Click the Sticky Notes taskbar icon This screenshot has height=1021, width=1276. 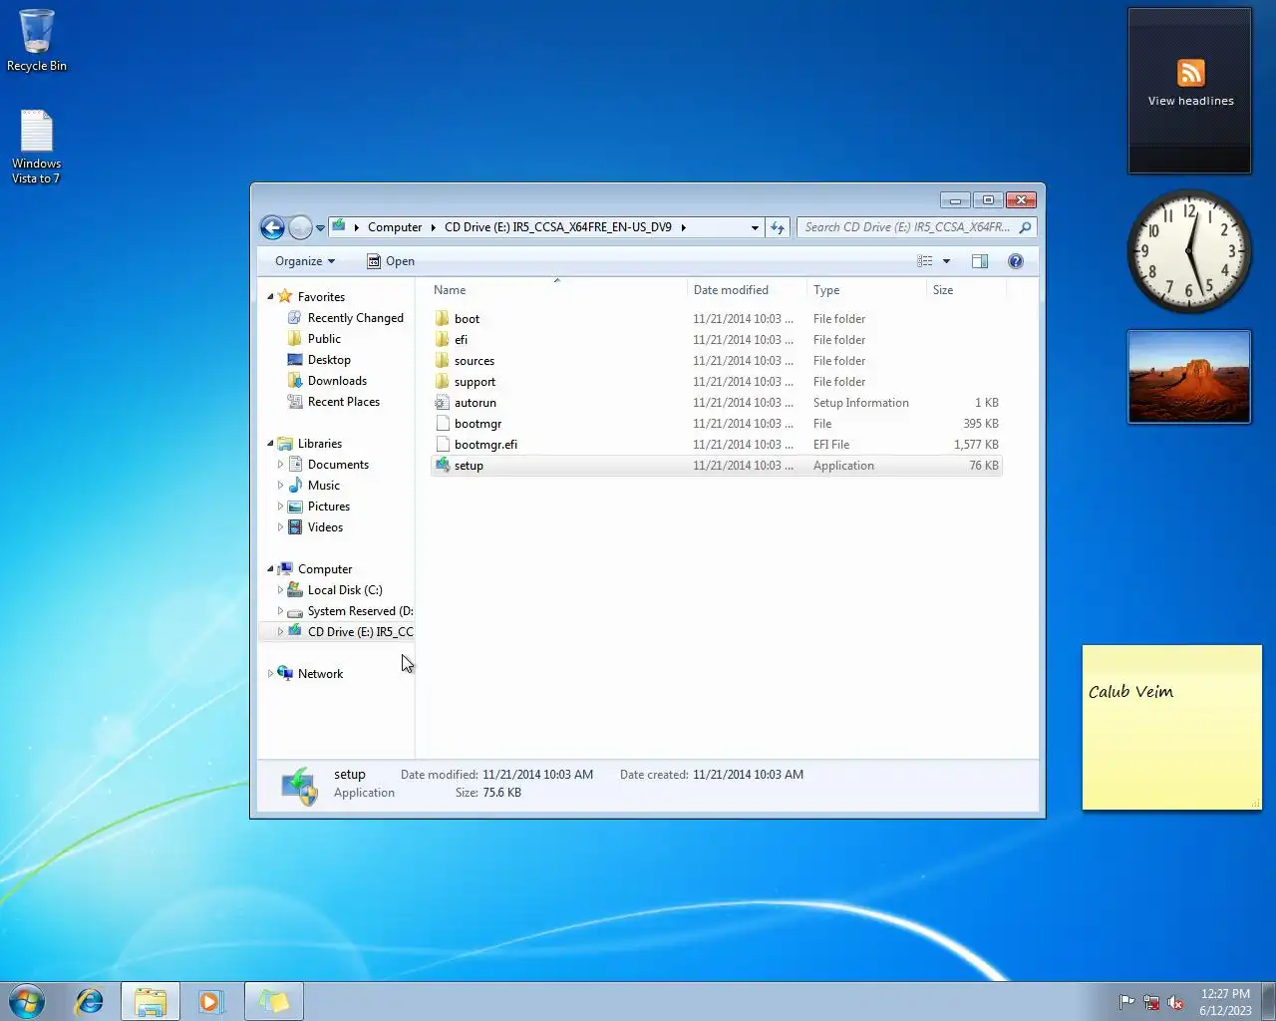click(x=274, y=1001)
